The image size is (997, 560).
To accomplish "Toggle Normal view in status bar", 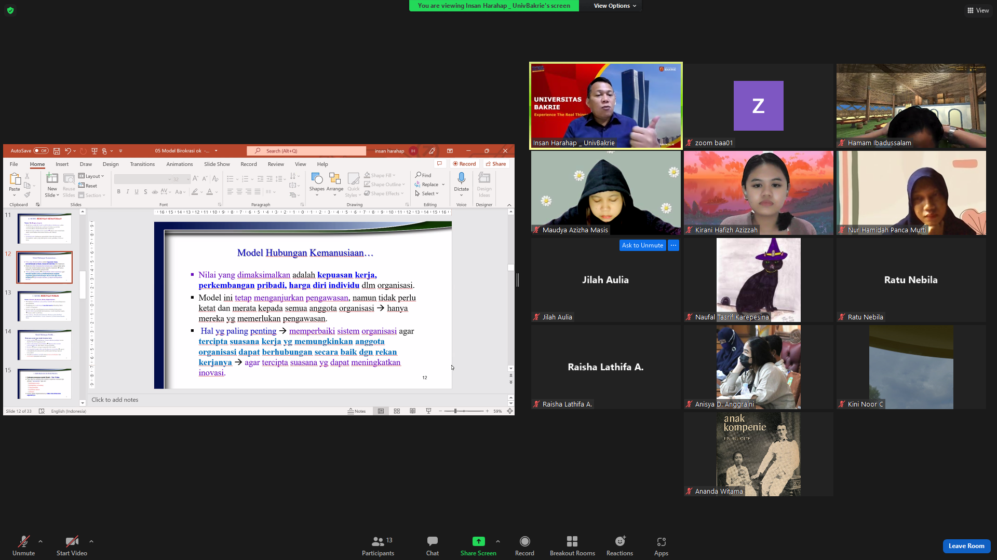I will pos(381,411).
